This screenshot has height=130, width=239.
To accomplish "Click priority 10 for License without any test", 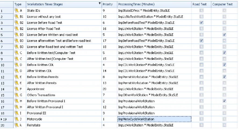I will pyautogui.click(x=110, y=17).
